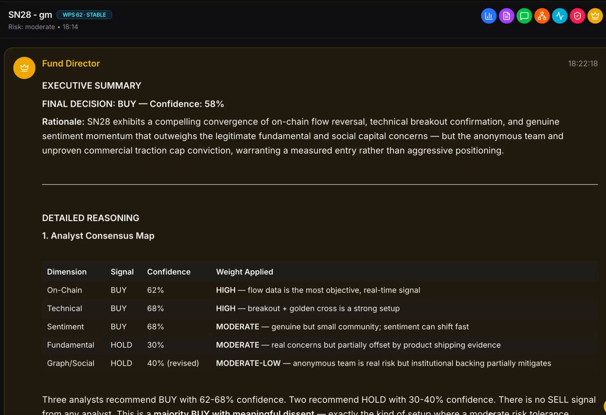
Task: Open the yellow crown icon in header
Action: click(595, 16)
